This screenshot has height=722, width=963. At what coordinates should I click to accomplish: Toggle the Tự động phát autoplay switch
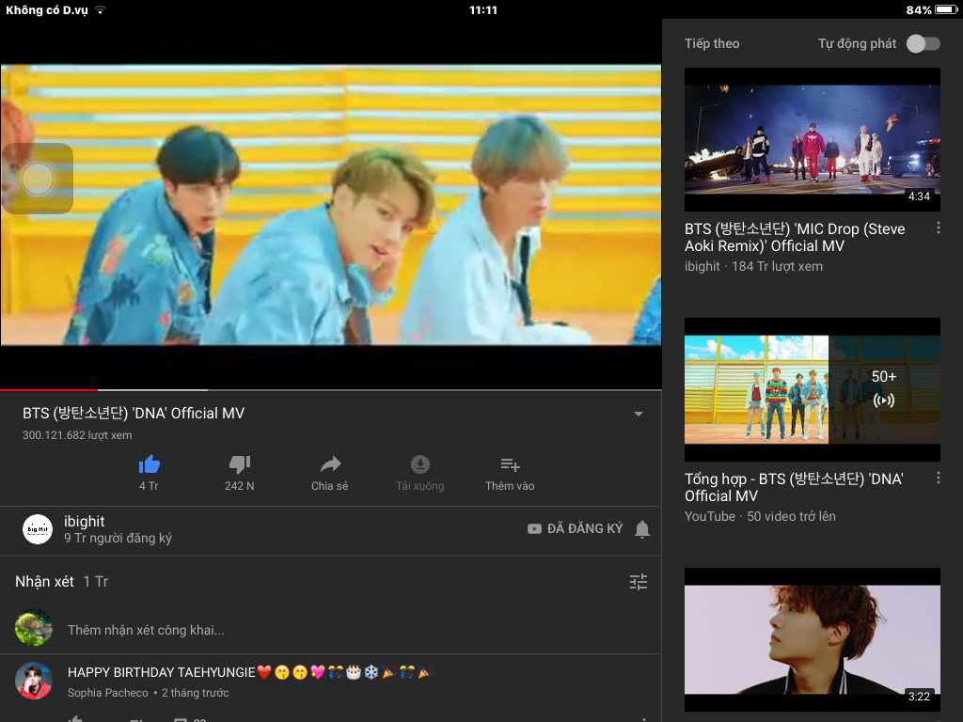[x=922, y=44]
